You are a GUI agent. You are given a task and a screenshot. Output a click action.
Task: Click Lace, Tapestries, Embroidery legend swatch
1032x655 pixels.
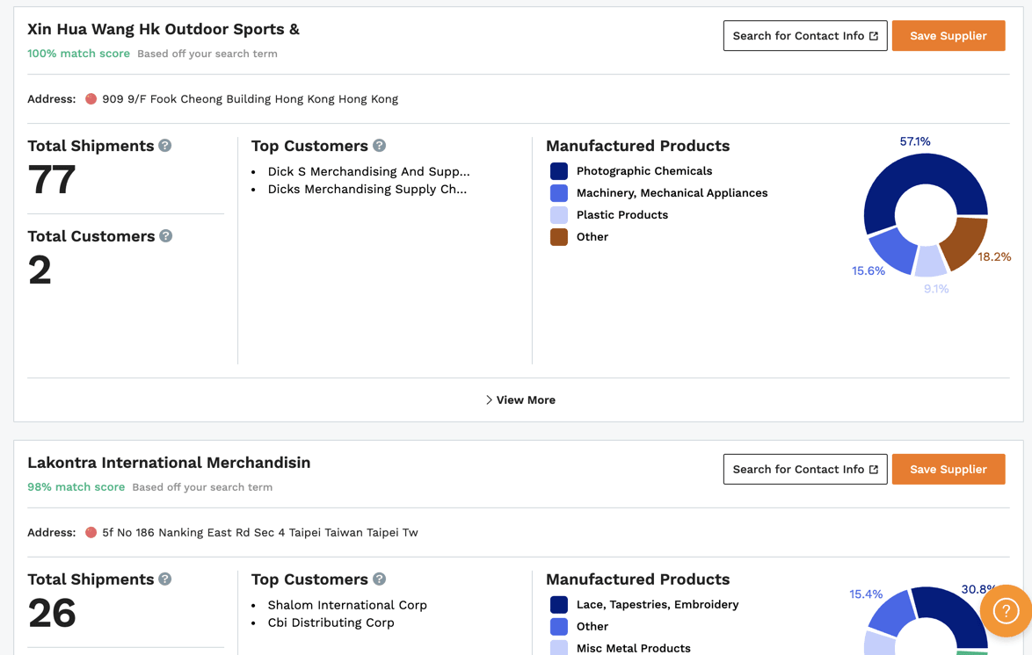[x=559, y=604]
